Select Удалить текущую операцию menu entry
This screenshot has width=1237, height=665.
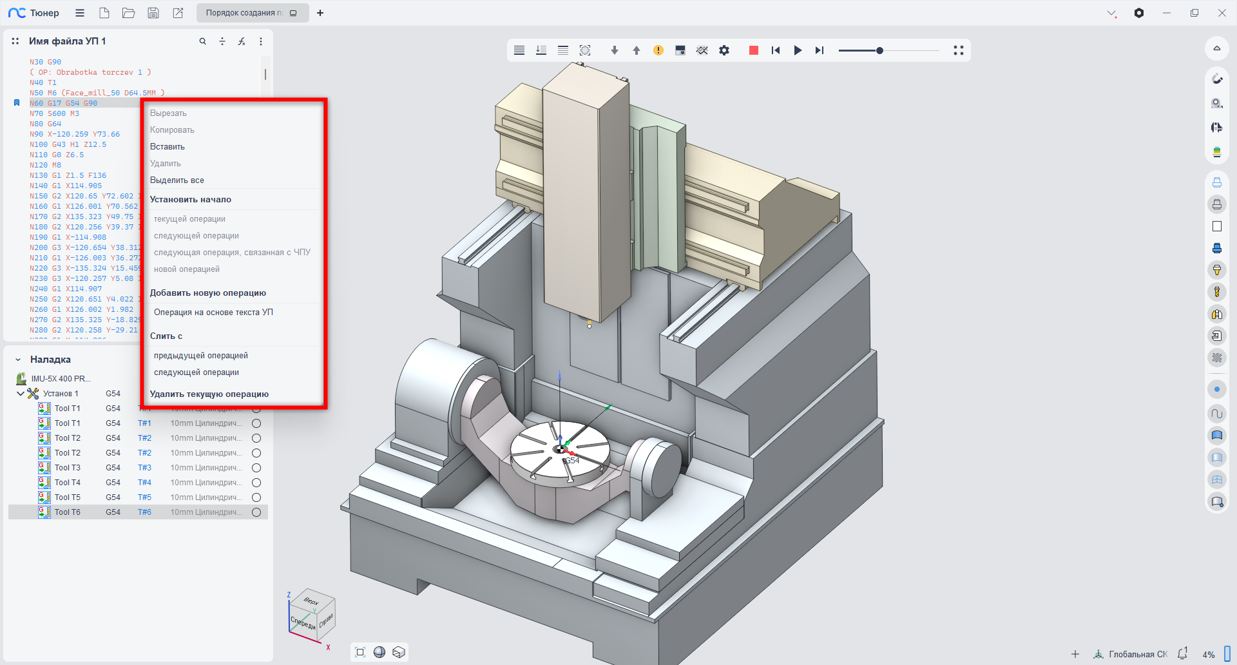209,394
